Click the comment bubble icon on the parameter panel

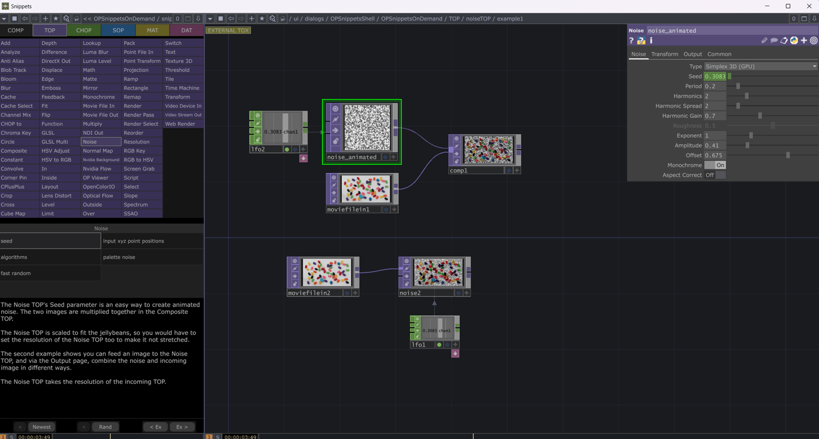pyautogui.click(x=774, y=41)
